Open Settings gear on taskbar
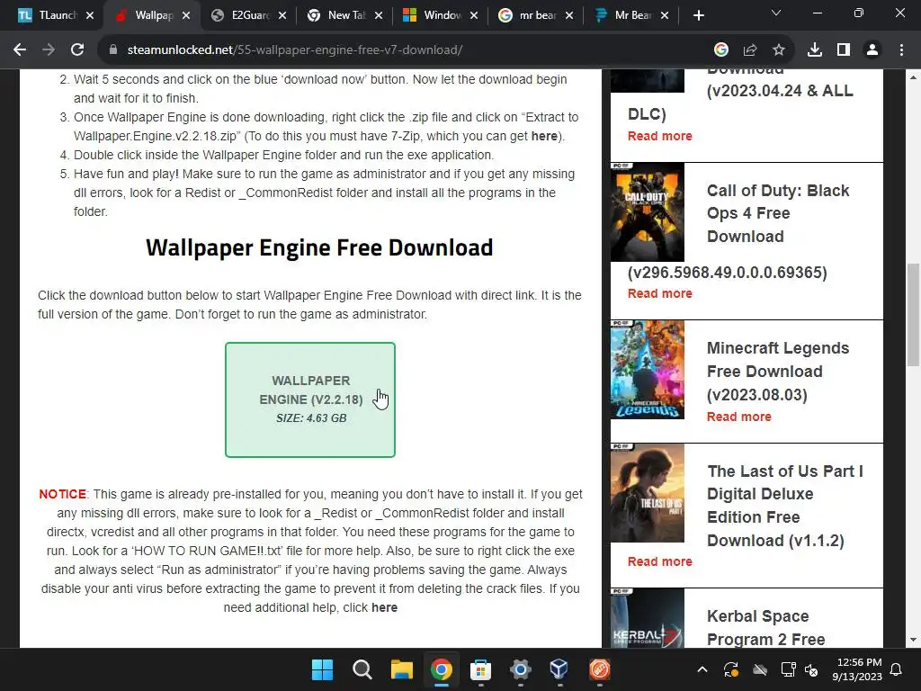Viewport: 921px width, 691px height. click(x=521, y=669)
